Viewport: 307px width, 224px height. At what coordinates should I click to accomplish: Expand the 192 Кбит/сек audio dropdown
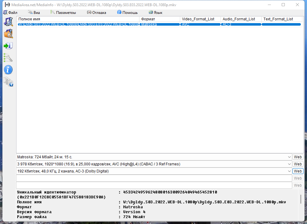click(289, 171)
